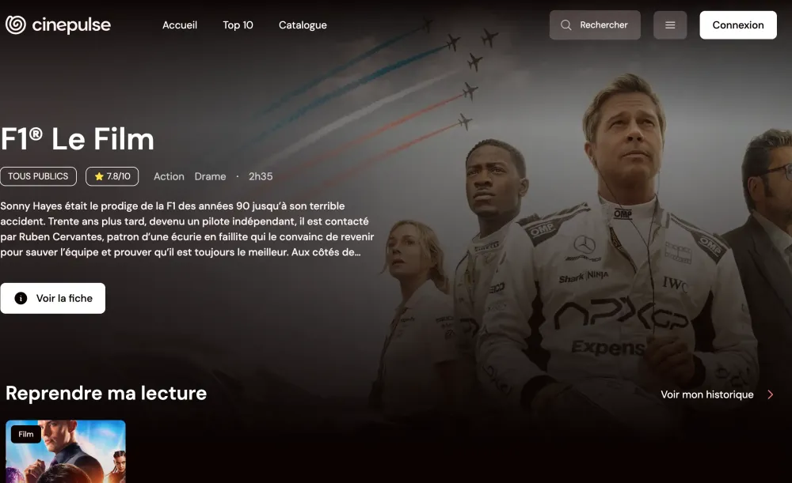Click the cinepulse spiral logo icon
Viewport: 792px width, 483px height.
coord(16,25)
